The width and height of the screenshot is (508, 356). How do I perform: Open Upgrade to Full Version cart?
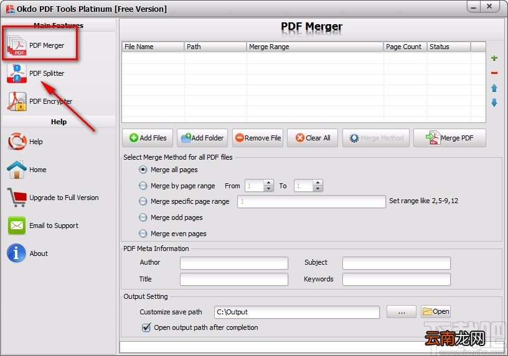53,198
